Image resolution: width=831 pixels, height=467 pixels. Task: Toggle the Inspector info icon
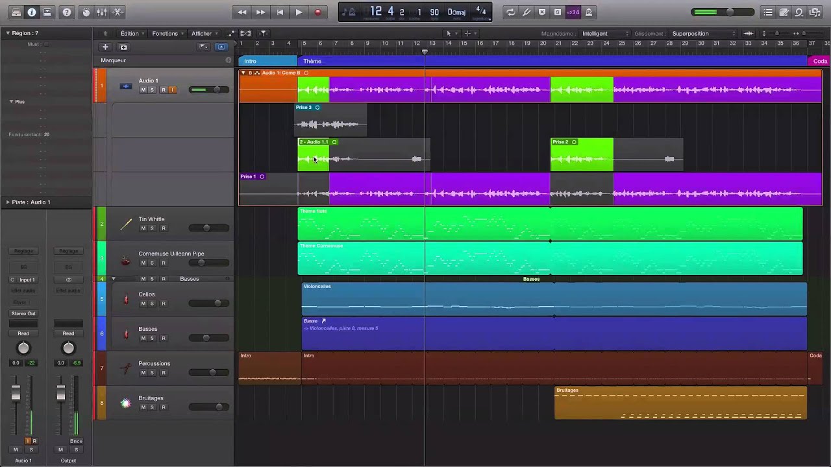click(x=32, y=12)
